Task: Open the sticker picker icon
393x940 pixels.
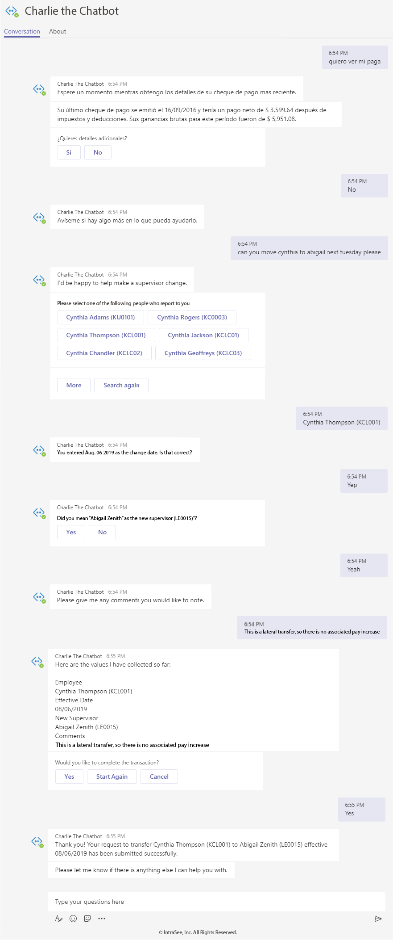Action: (87, 919)
